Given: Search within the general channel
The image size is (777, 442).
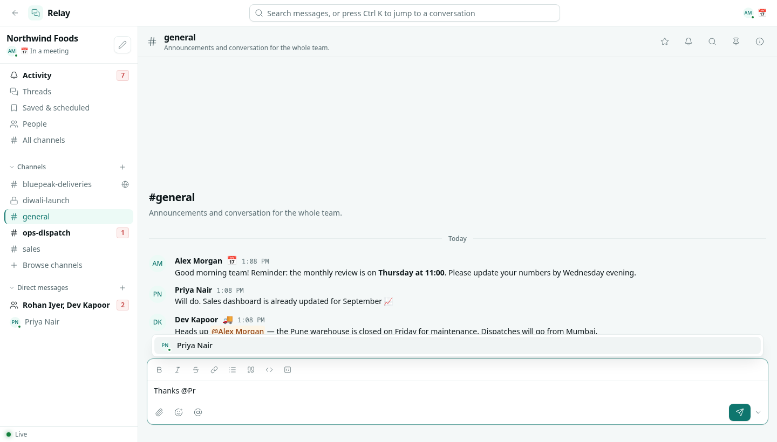Looking at the screenshot, I should click(712, 42).
